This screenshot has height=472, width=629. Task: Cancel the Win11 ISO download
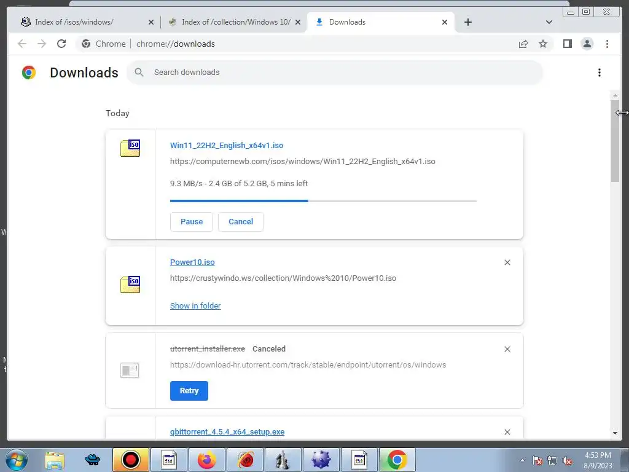click(241, 221)
